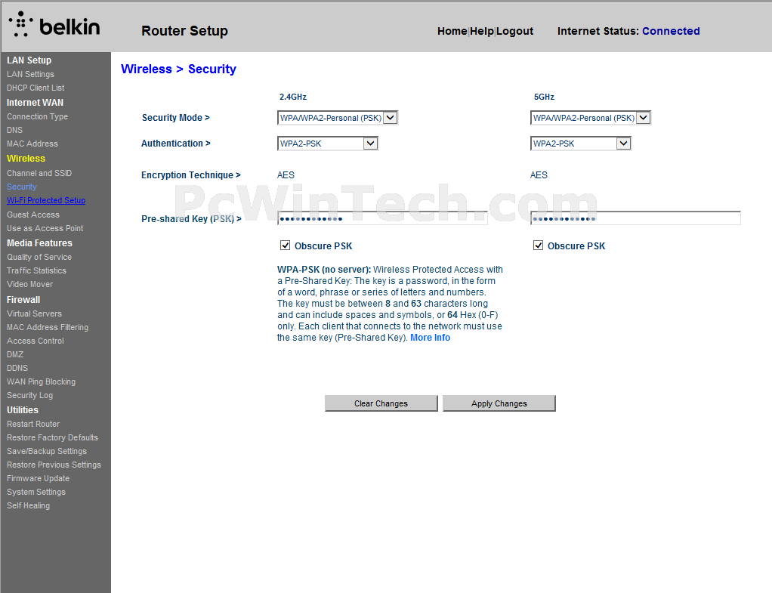772x593 pixels.
Task: Click the Wireless breadcrumb in page title
Action: coord(147,69)
